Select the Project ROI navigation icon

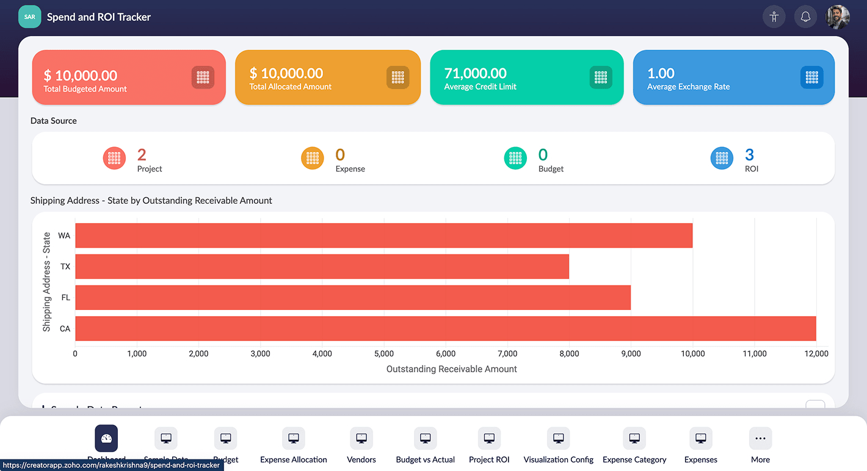point(488,438)
